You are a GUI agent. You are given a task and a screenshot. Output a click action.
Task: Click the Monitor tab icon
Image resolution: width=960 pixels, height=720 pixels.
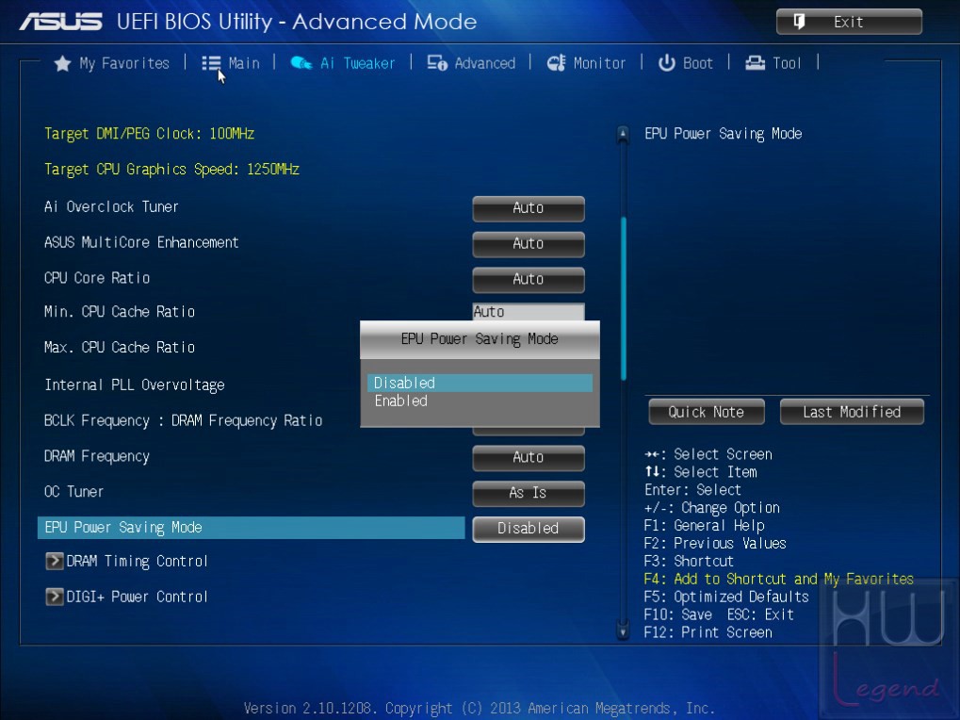tap(557, 63)
